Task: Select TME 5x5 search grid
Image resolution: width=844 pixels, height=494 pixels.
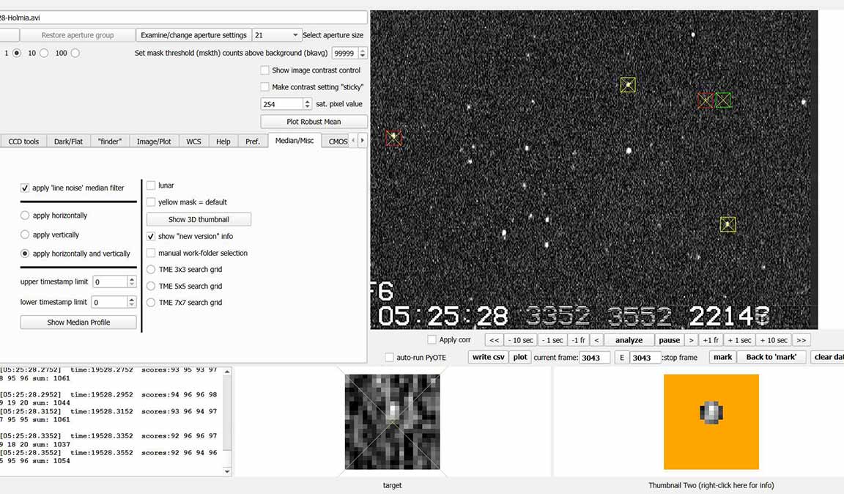Action: pos(151,286)
